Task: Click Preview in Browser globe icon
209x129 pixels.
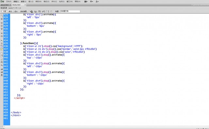Action: point(36,11)
